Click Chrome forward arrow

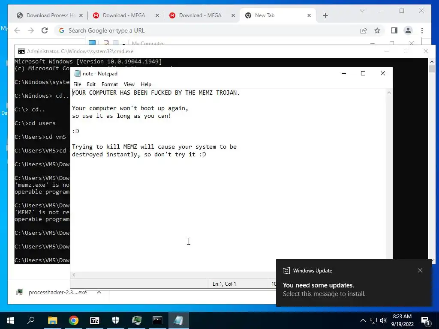(31, 30)
